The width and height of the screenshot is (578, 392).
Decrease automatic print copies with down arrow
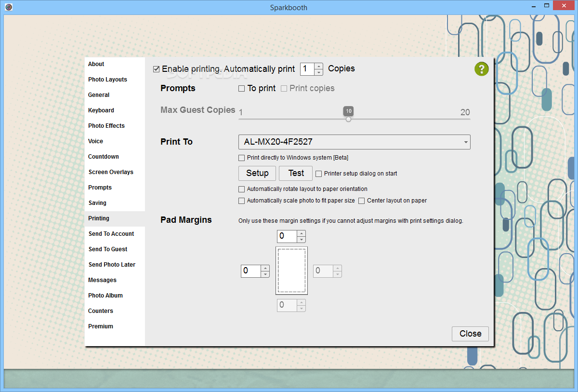tap(318, 72)
